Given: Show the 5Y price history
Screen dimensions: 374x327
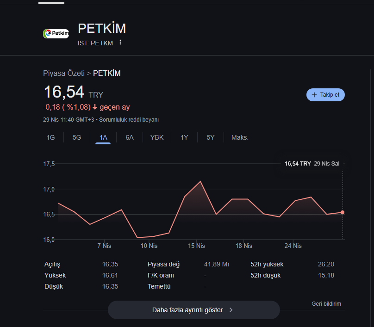Looking at the screenshot, I should point(211,137).
